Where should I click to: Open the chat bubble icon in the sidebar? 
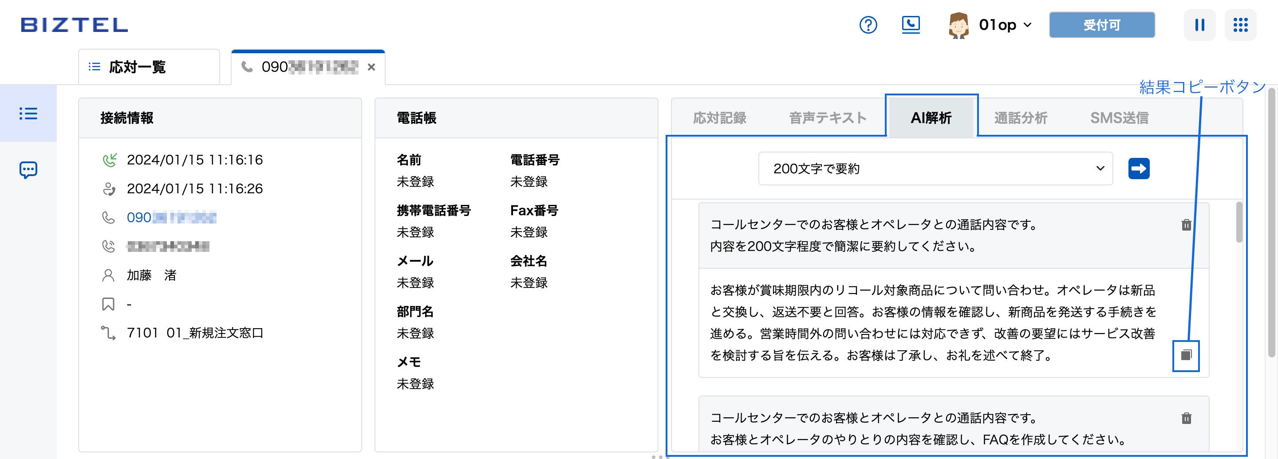point(29,169)
